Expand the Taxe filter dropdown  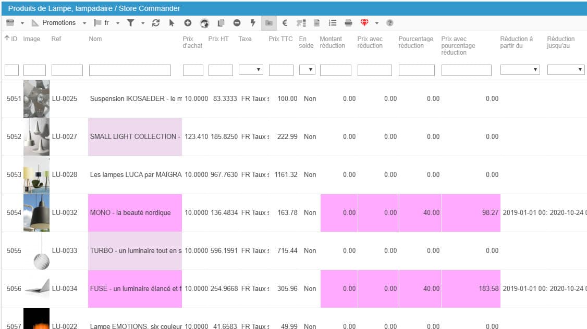pyautogui.click(x=251, y=70)
